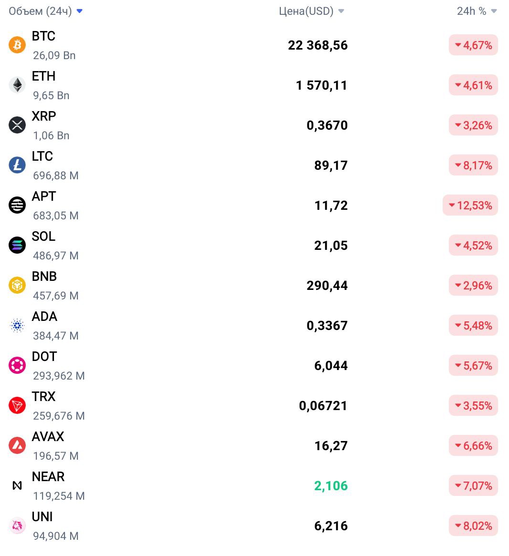Click the BTC -4,67% change badge
The width and height of the screenshot is (509, 556).
coord(473,45)
